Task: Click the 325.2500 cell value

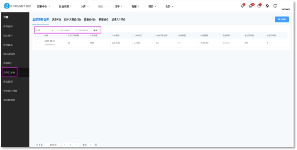Action: [x=116, y=43]
